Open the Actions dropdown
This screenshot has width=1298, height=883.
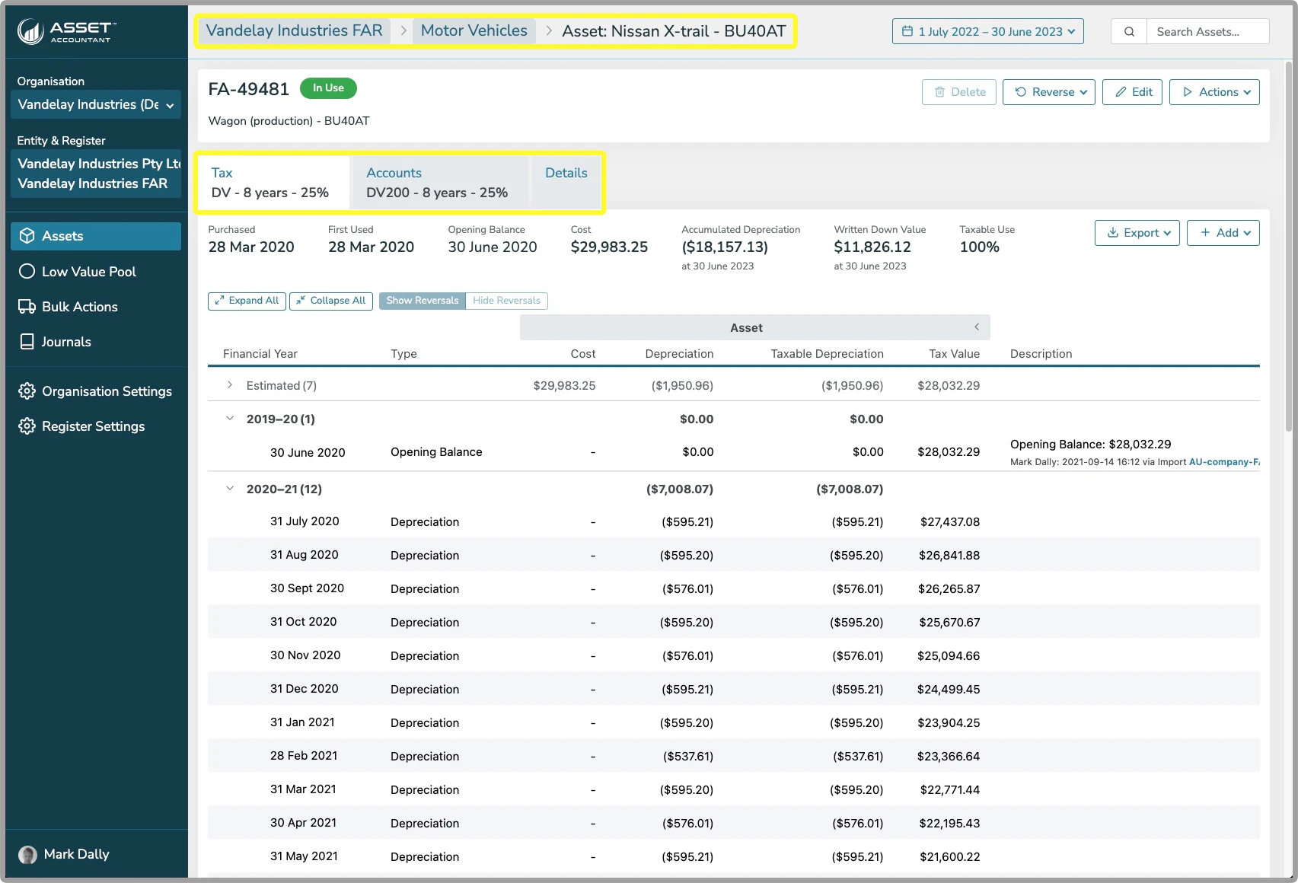coord(1214,92)
